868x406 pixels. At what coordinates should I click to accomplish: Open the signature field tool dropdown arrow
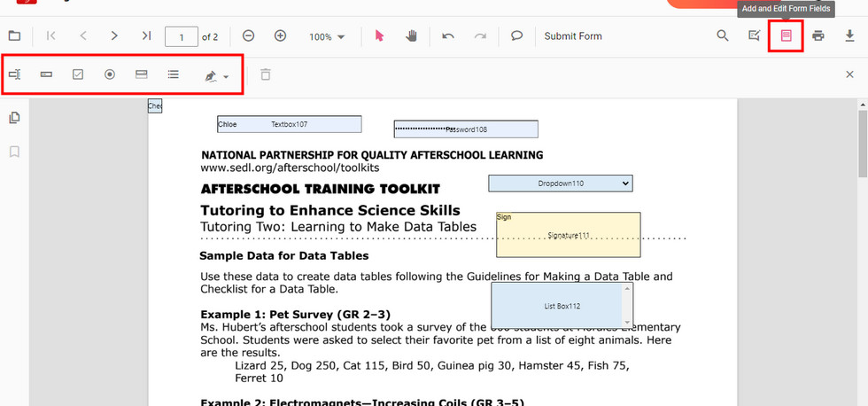point(226,77)
